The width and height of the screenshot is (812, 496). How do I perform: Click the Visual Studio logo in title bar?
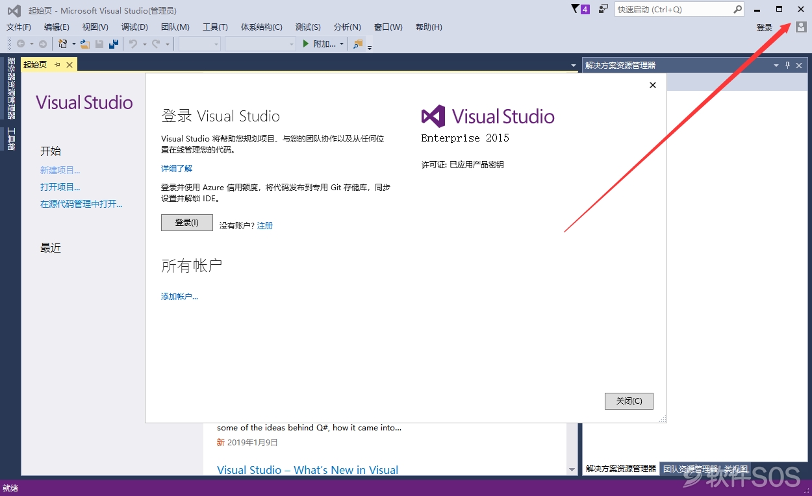tap(14, 10)
